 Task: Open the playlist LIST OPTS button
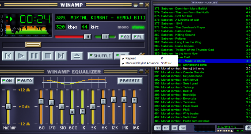coord(248,128)
